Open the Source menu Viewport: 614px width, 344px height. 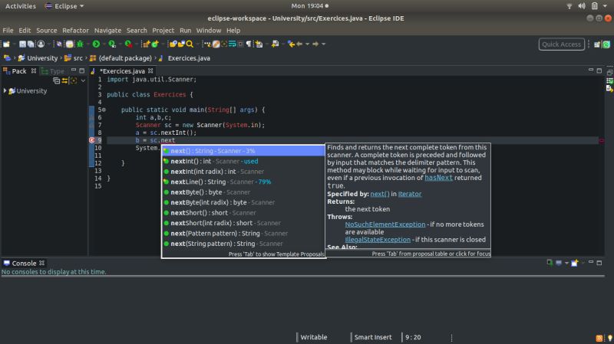tap(47, 30)
